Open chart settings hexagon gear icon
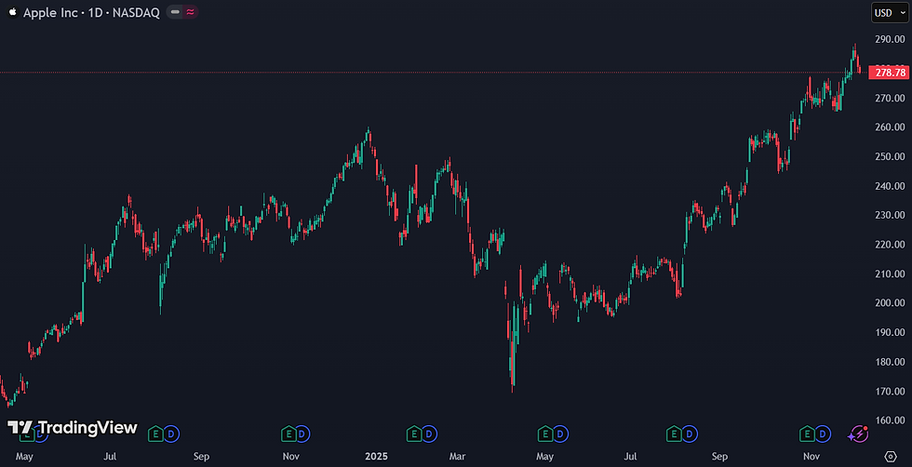The width and height of the screenshot is (912, 467). pos(890,456)
